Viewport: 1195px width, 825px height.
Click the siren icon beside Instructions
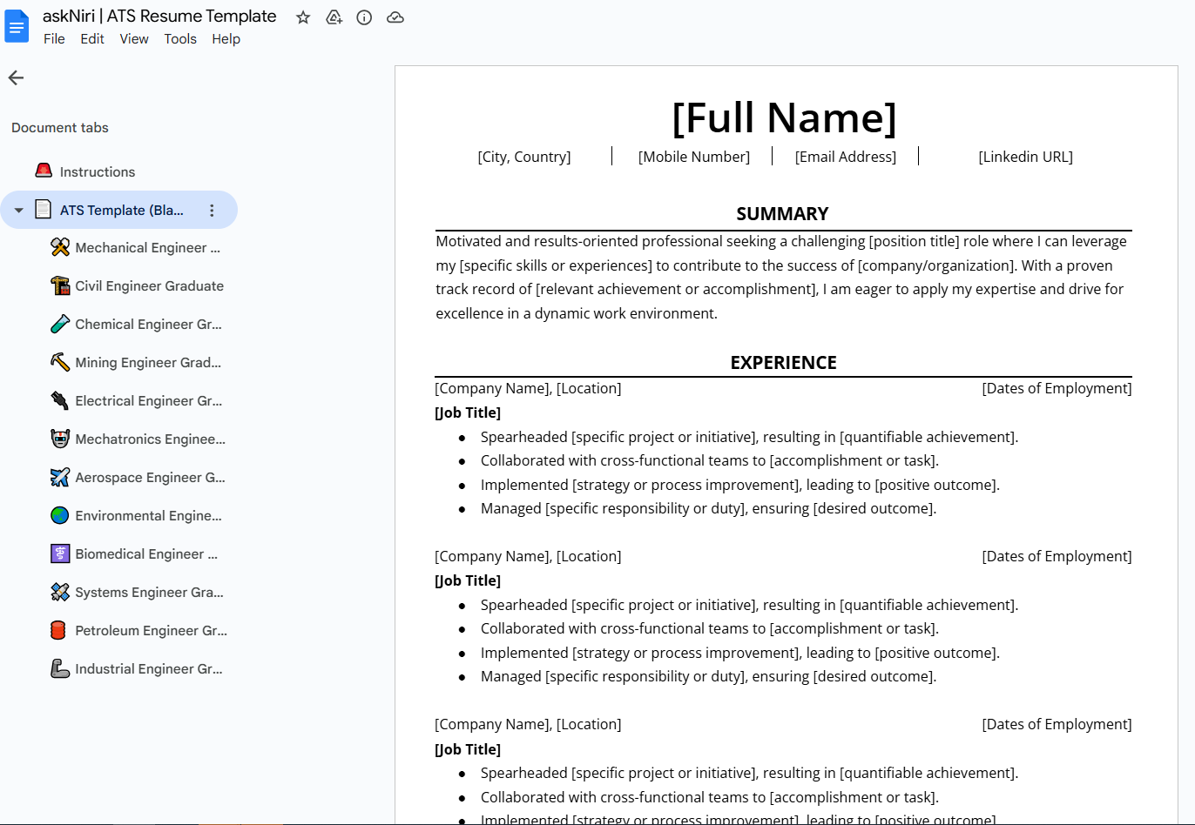pyautogui.click(x=44, y=171)
